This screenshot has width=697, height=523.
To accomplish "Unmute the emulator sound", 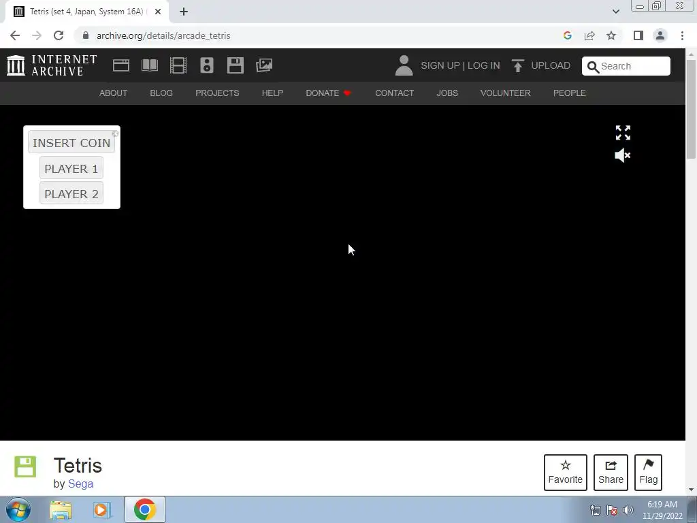I will pos(622,155).
